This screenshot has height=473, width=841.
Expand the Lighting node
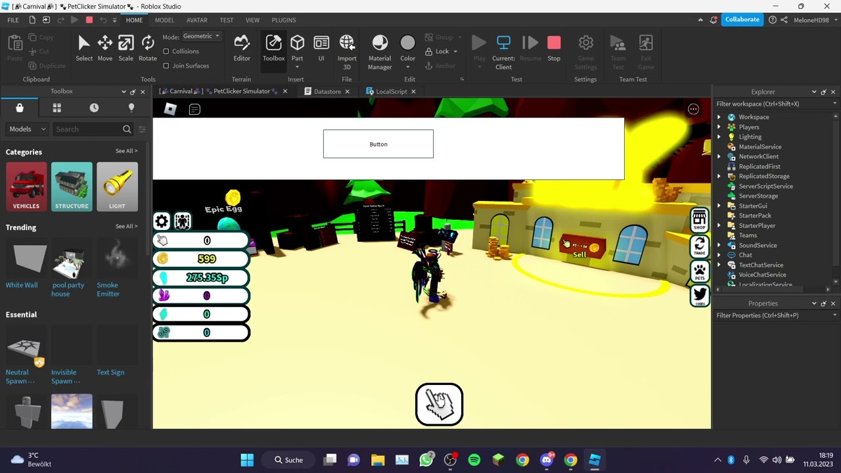719,137
